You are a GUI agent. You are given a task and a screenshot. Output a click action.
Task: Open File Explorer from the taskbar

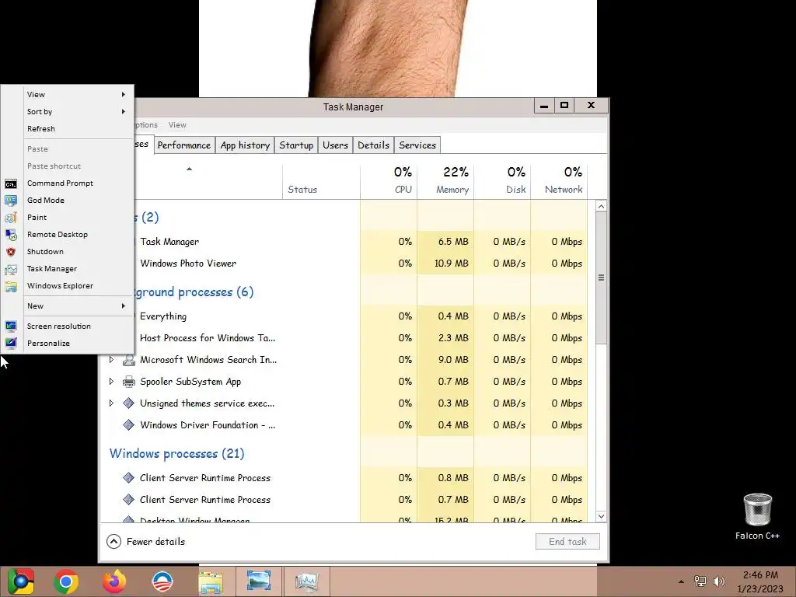coord(211,581)
